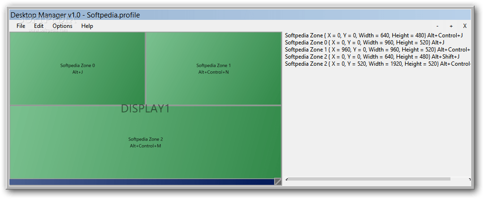Select list entry with Width = 1920
The image size is (484, 199).
pos(378,64)
